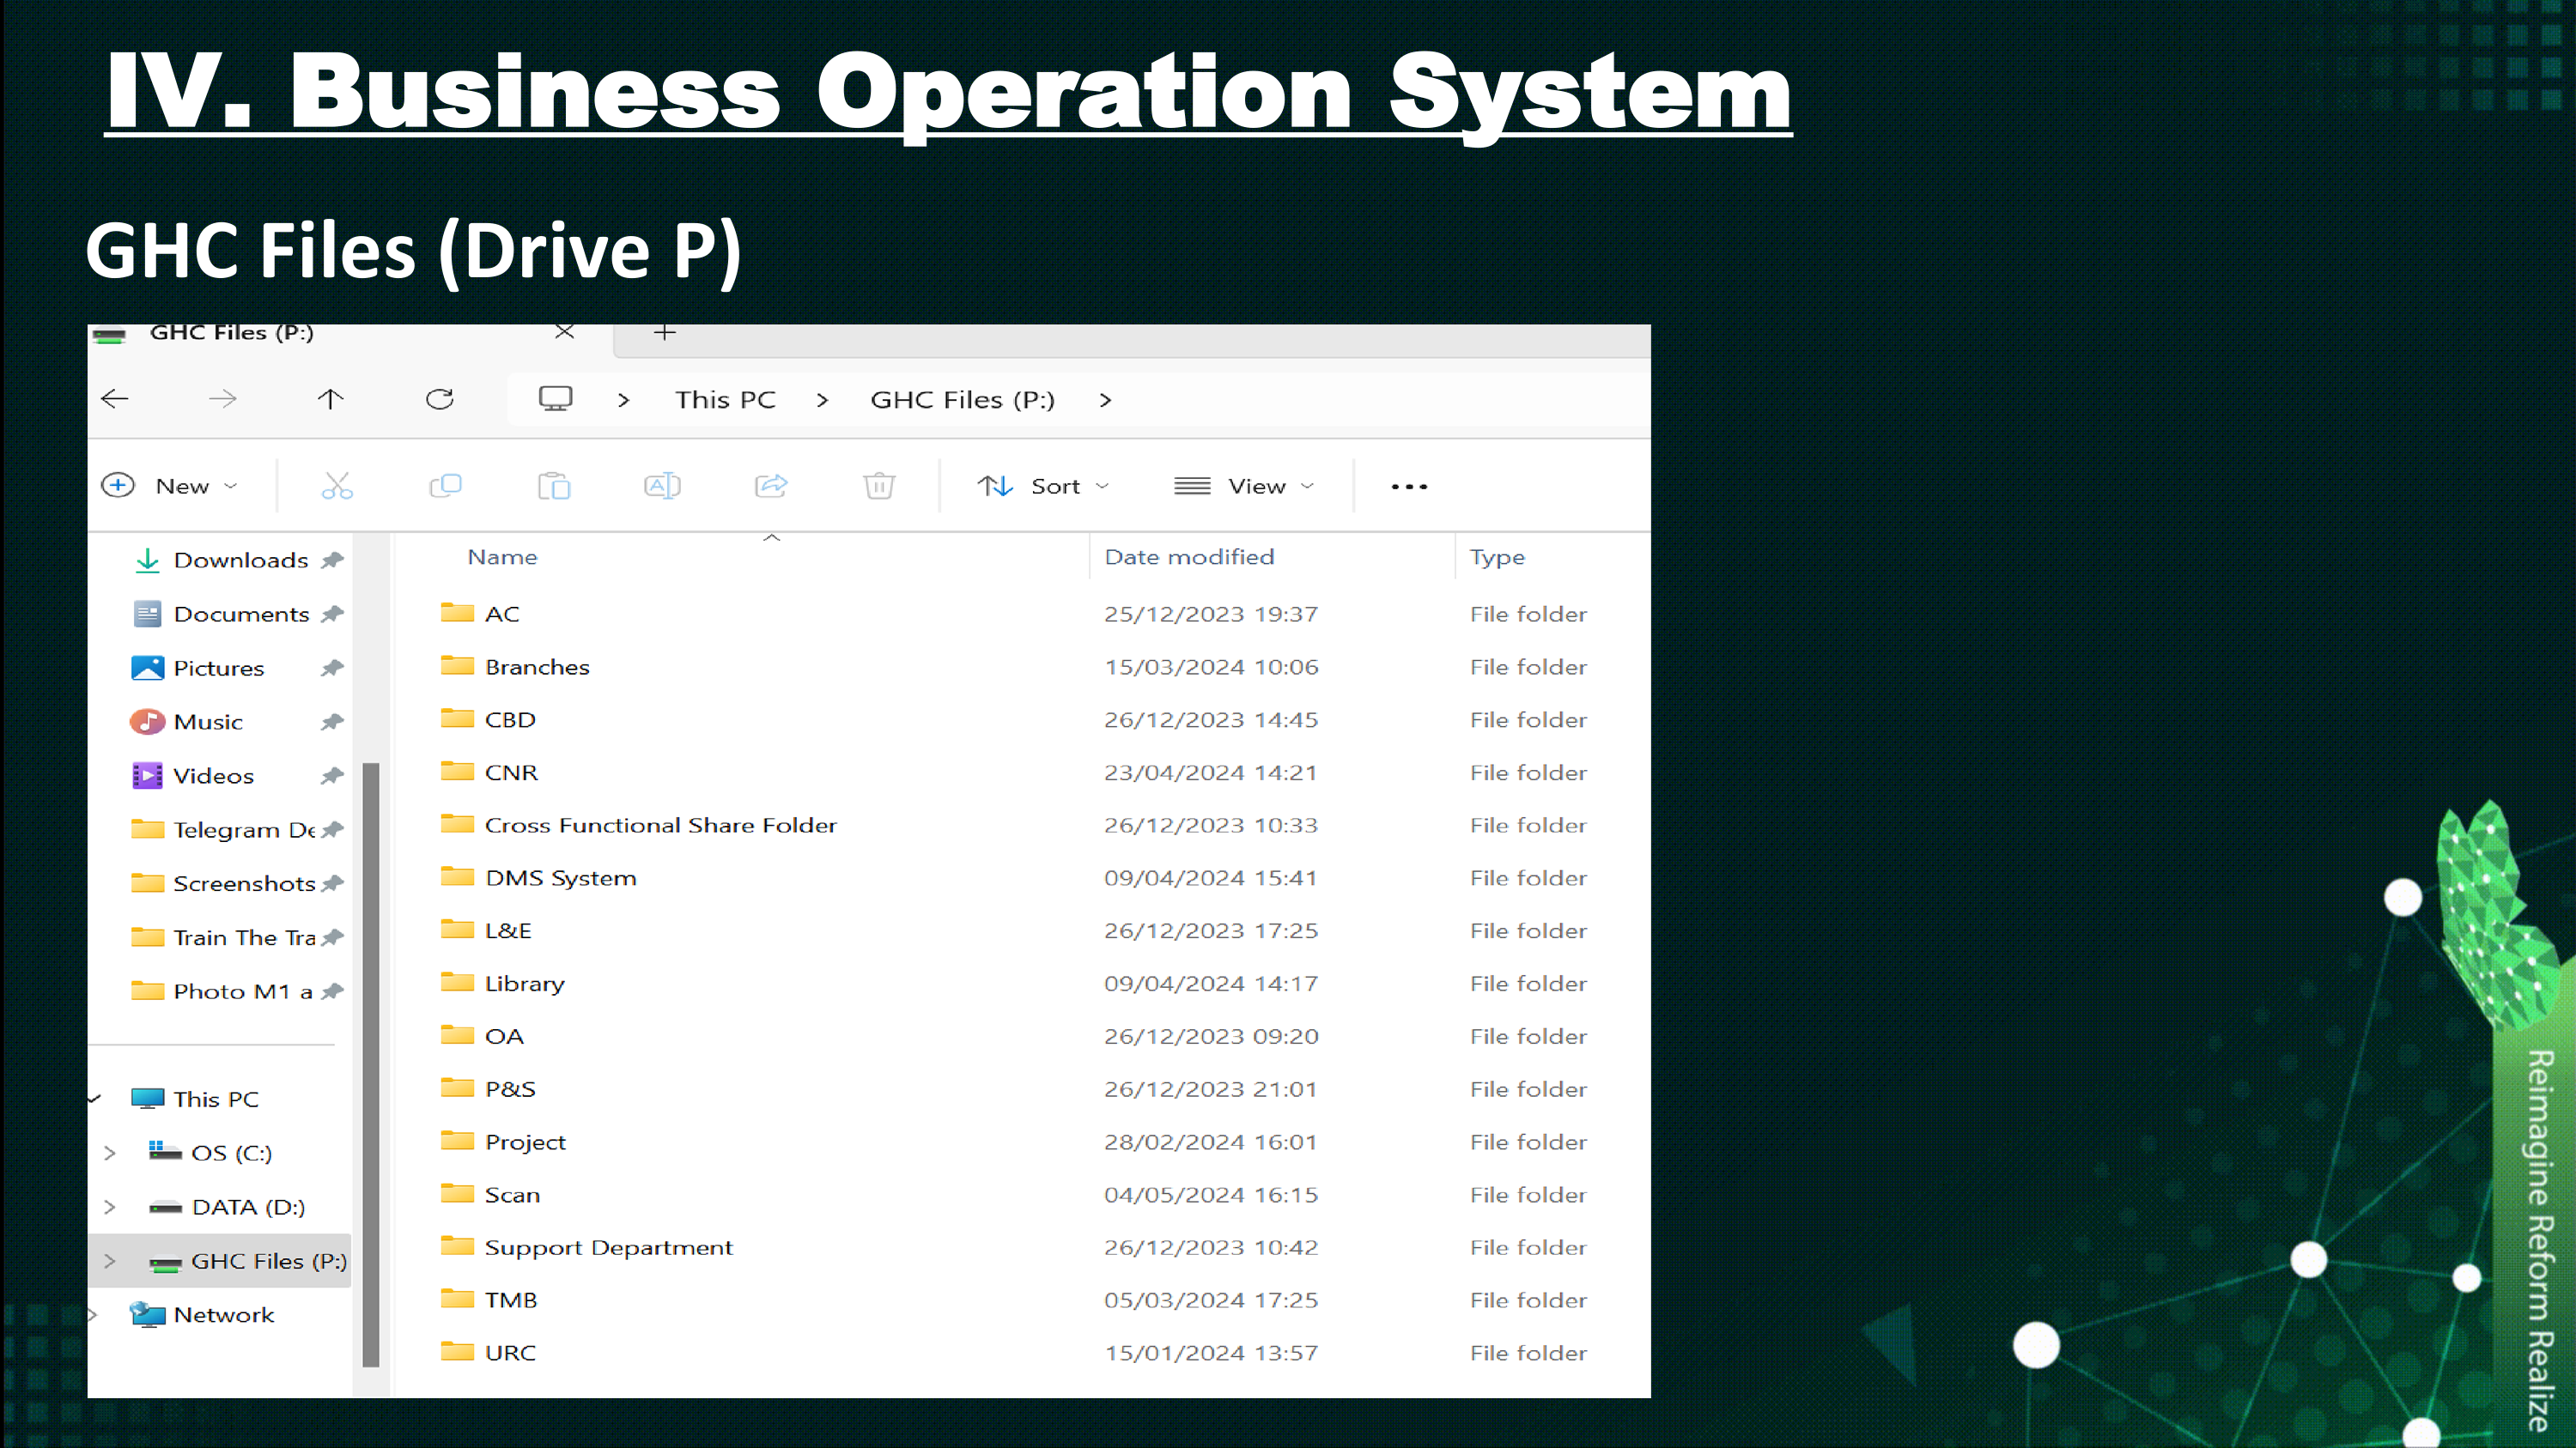Sort by the Date modified column header

pyautogui.click(x=1189, y=556)
